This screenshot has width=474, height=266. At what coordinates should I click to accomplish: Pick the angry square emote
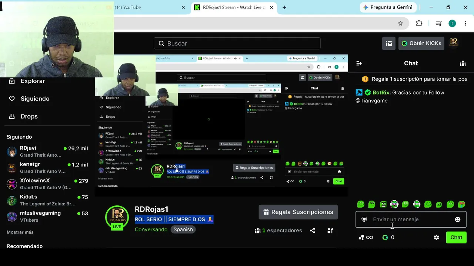[x=383, y=204]
